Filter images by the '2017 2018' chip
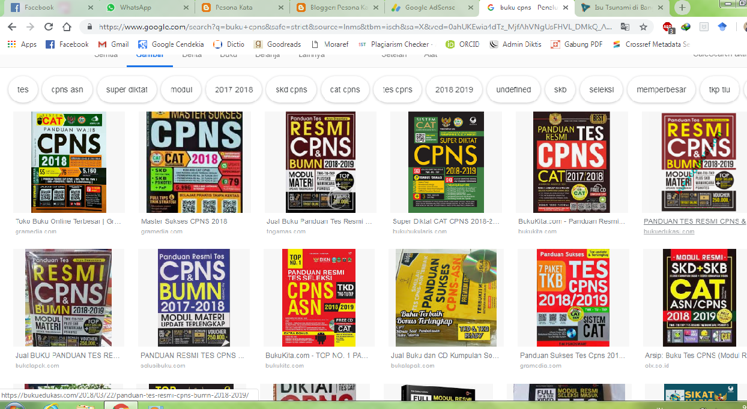Image resolution: width=747 pixels, height=409 pixels. (234, 90)
